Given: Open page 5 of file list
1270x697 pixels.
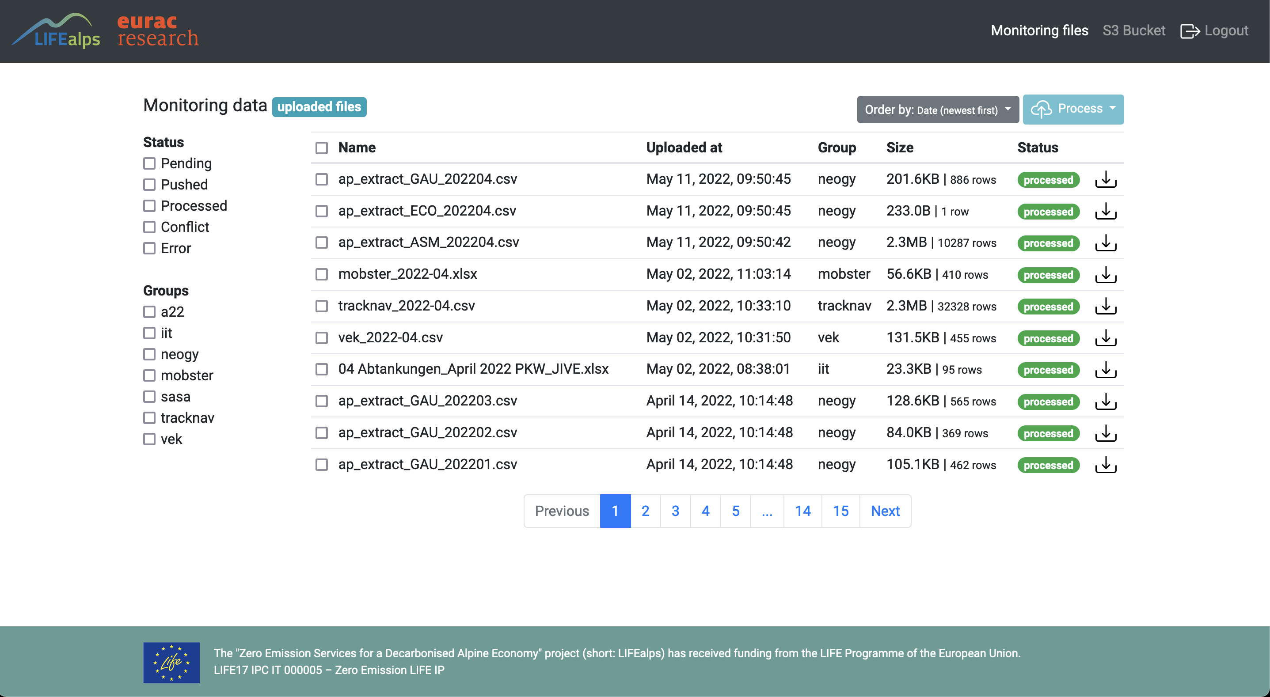Looking at the screenshot, I should (736, 511).
